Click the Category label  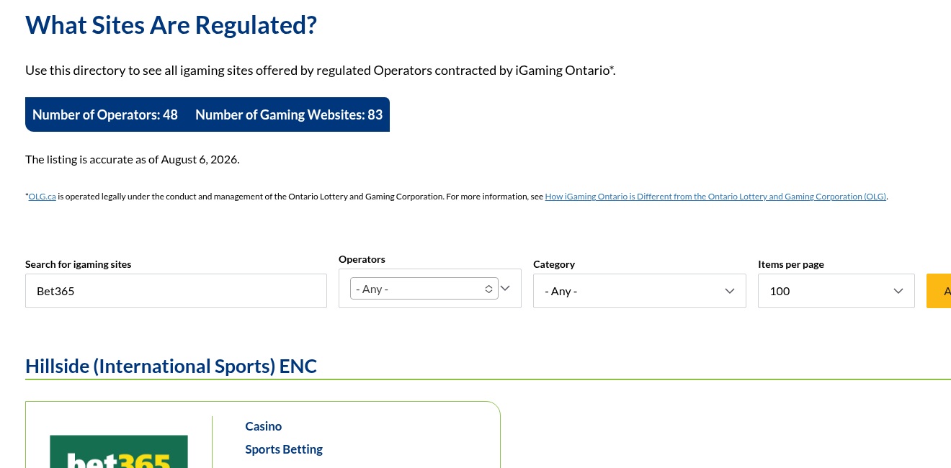(554, 264)
